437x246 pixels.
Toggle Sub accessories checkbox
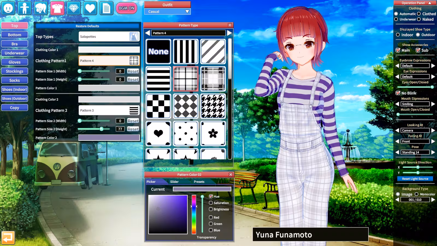tap(418, 50)
